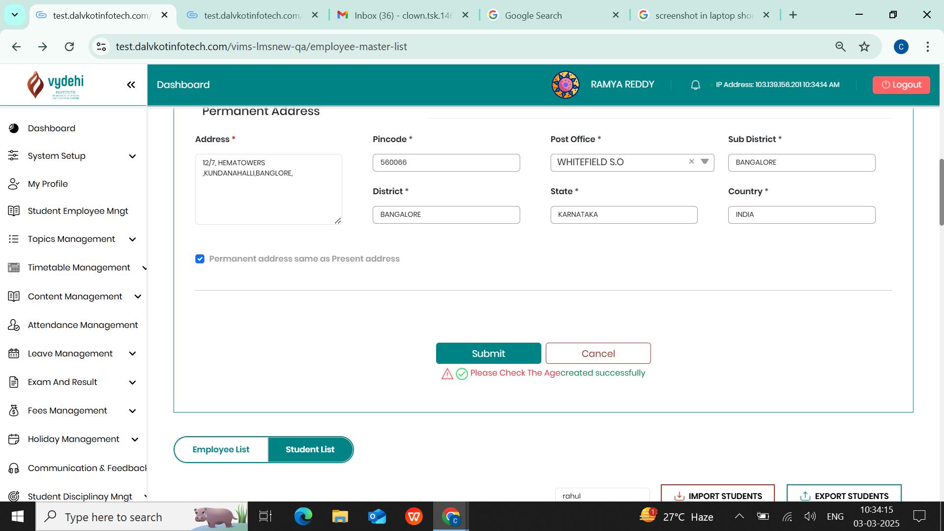944x531 pixels.
Task: Clear the Whitefield S.O post office selection
Action: [x=691, y=162]
